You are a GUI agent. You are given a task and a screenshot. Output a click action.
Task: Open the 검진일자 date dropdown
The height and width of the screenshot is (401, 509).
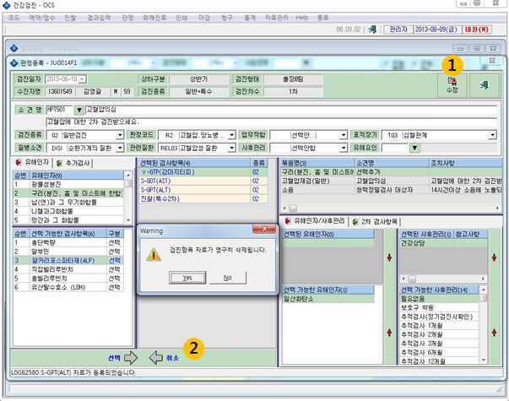82,79
